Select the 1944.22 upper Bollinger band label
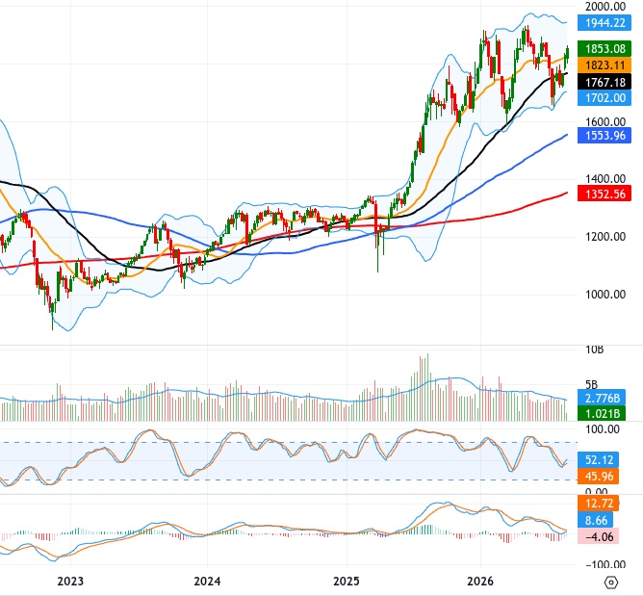This screenshot has height=596, width=643. (604, 23)
